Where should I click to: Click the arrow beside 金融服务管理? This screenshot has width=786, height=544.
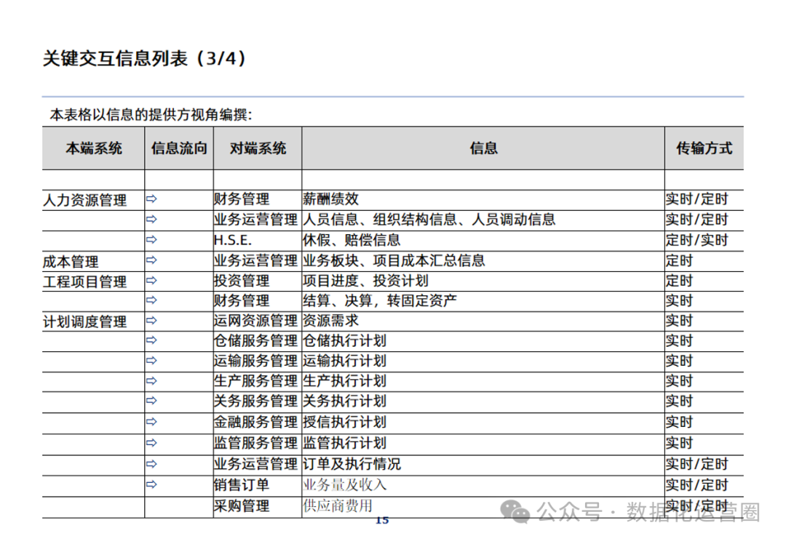[x=151, y=422]
